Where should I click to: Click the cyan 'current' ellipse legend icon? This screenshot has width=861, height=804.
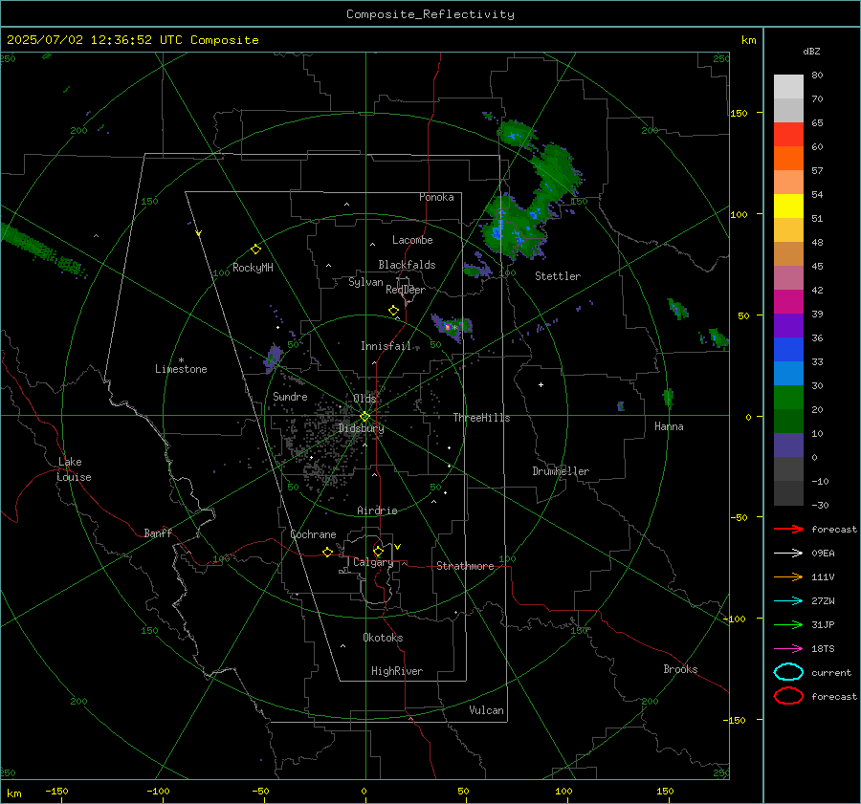point(788,672)
